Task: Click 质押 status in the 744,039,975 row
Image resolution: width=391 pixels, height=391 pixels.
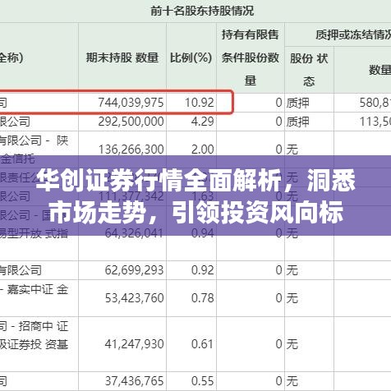Action: point(297,103)
